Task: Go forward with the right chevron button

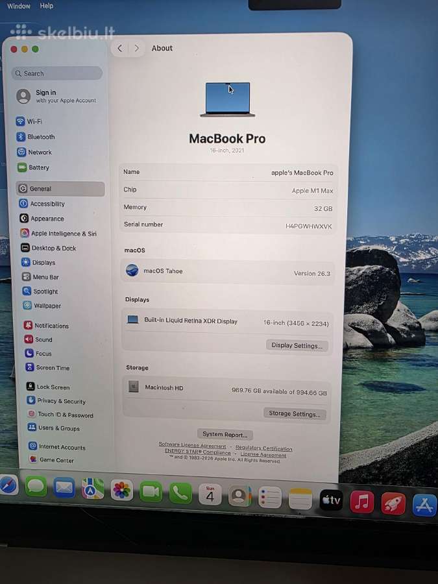Action: [137, 49]
